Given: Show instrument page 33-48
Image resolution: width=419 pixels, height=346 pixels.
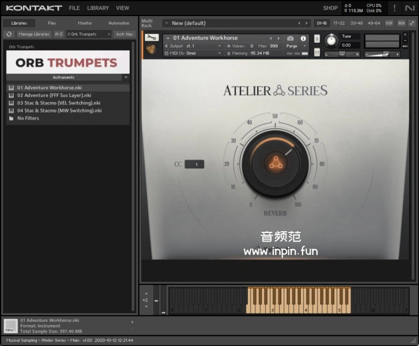Looking at the screenshot, I should pos(357,23).
